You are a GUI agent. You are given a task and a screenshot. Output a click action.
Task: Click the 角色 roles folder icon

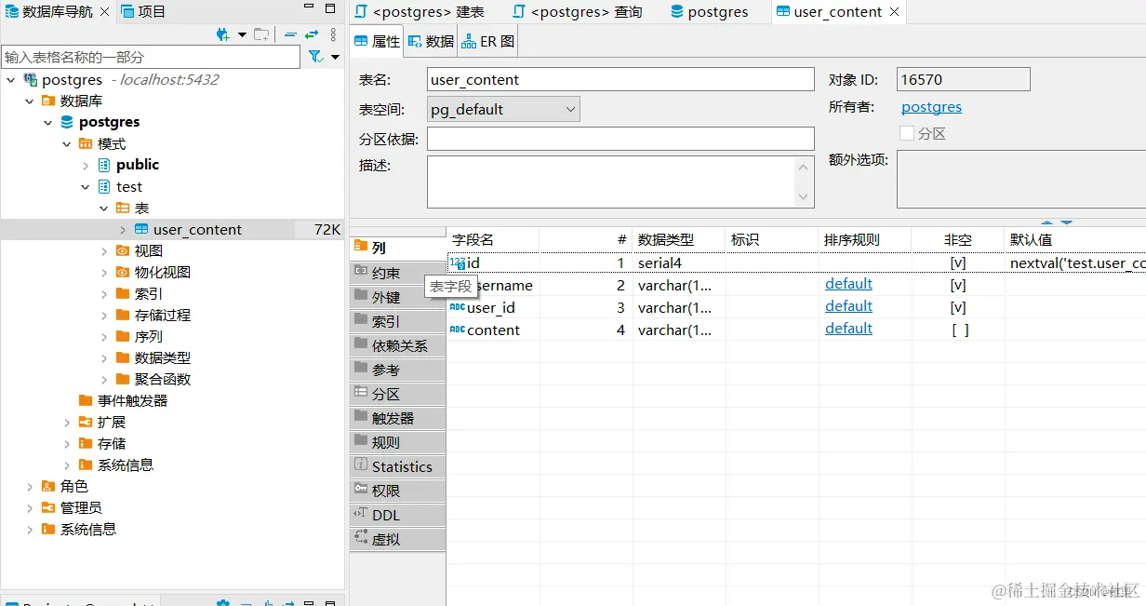tap(48, 486)
